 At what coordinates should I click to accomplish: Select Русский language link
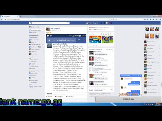pos(97,89)
